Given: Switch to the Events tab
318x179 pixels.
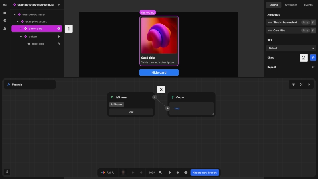Looking at the screenshot, I should pyautogui.click(x=308, y=5).
